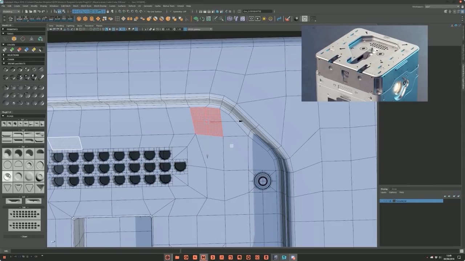Switch to the Display tab in layer editor

384,189
